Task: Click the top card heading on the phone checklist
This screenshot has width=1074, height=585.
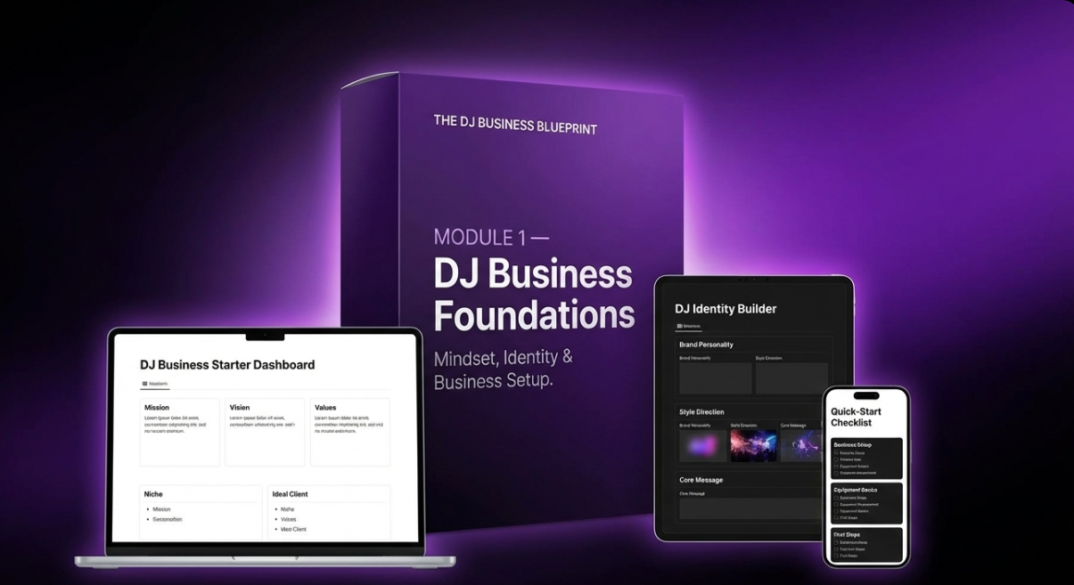Action: coord(852,444)
